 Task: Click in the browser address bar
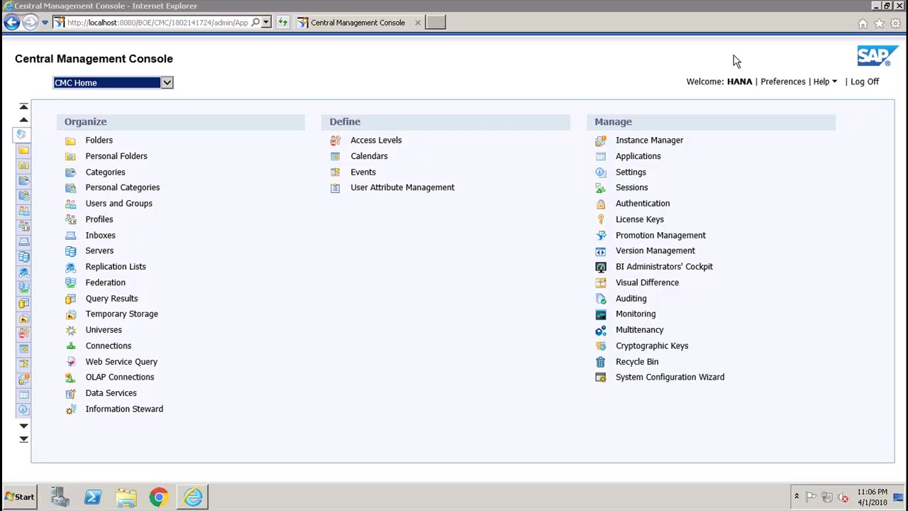pyautogui.click(x=157, y=23)
